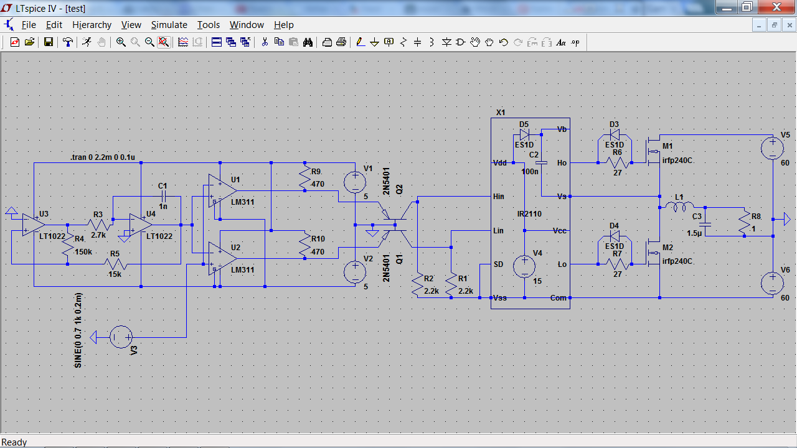The image size is (797, 448).
Task: Click the SPICE directive '.op' icon
Action: tap(575, 42)
